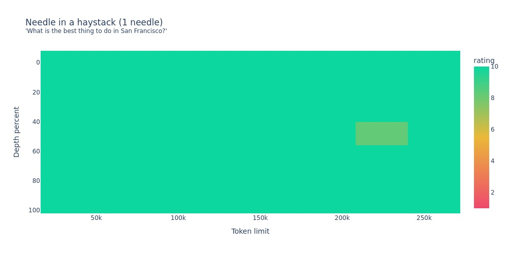Viewport: 508px width, 254px height.
Task: Click the colorbar tick labeled 10
Action: point(494,67)
